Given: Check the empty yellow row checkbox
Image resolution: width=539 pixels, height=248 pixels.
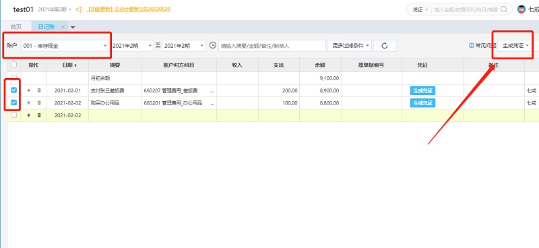Looking at the screenshot, I should pyautogui.click(x=13, y=115).
